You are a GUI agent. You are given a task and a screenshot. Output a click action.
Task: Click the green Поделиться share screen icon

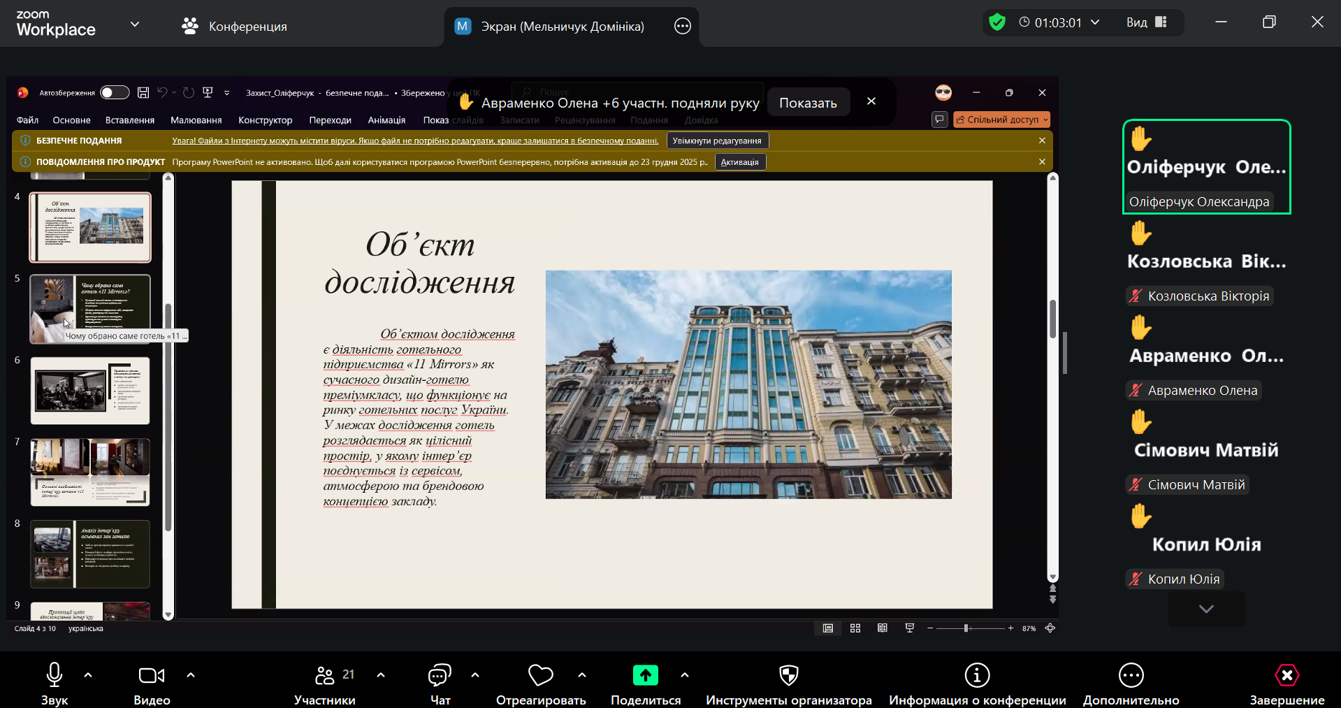pyautogui.click(x=645, y=675)
